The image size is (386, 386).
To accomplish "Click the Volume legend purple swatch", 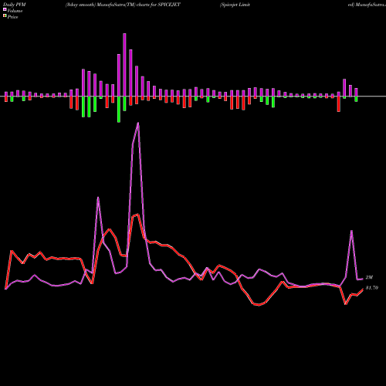I will point(5,9).
